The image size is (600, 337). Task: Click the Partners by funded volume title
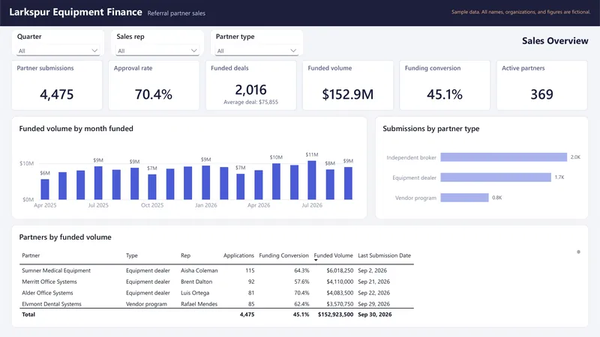tap(65, 237)
